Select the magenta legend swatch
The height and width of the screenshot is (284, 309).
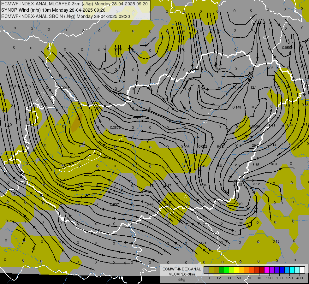pos(267,270)
